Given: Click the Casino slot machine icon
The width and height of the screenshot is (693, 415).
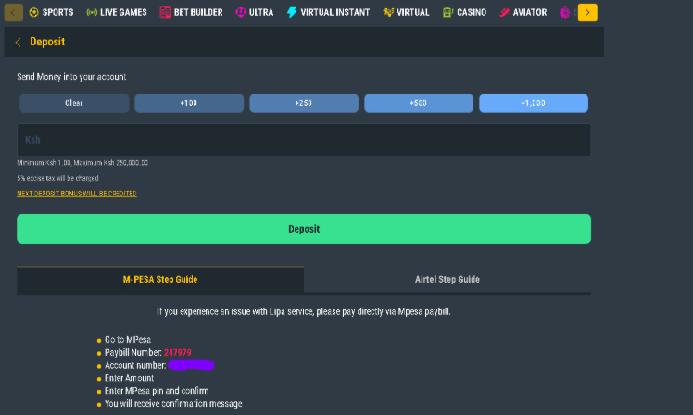Looking at the screenshot, I should tap(447, 12).
